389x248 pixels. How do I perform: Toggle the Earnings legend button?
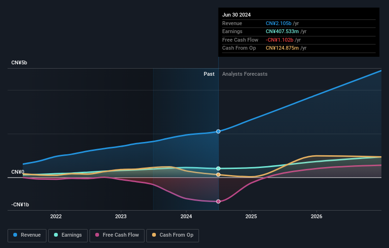pyautogui.click(x=68, y=235)
